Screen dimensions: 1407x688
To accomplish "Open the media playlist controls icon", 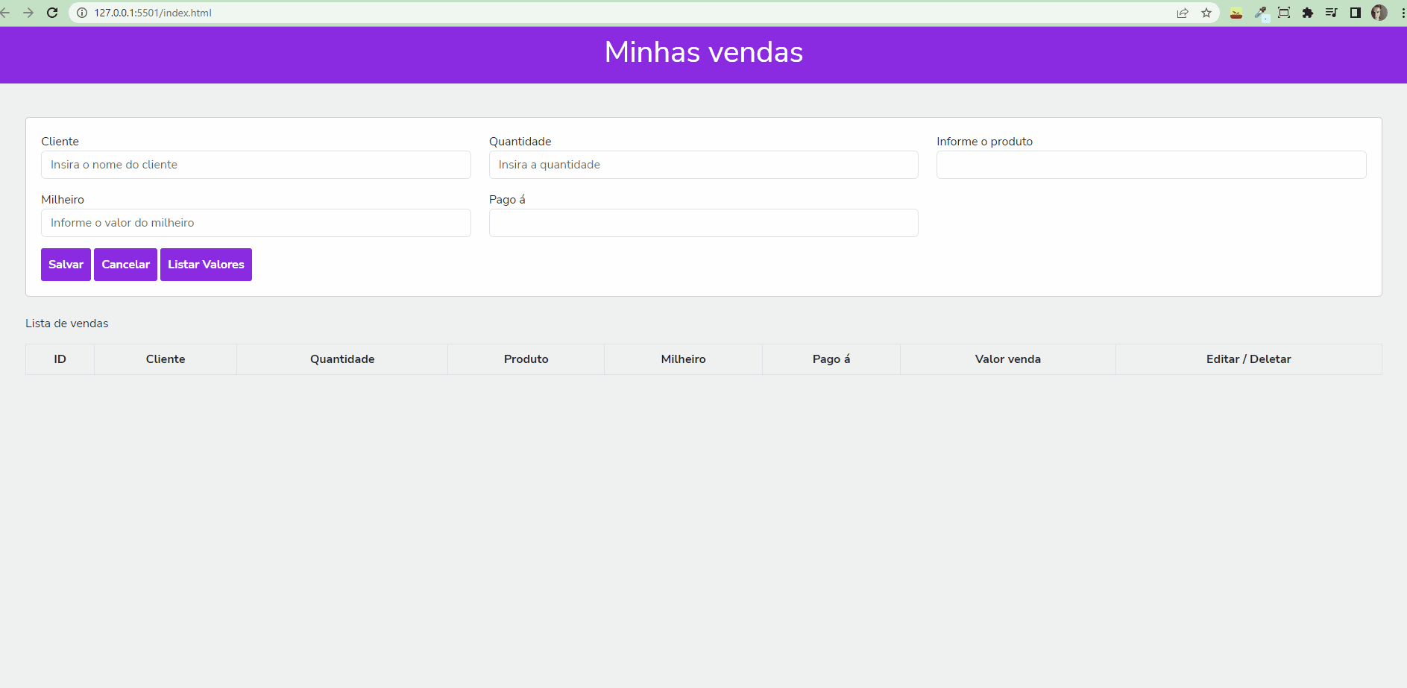I will tap(1332, 13).
